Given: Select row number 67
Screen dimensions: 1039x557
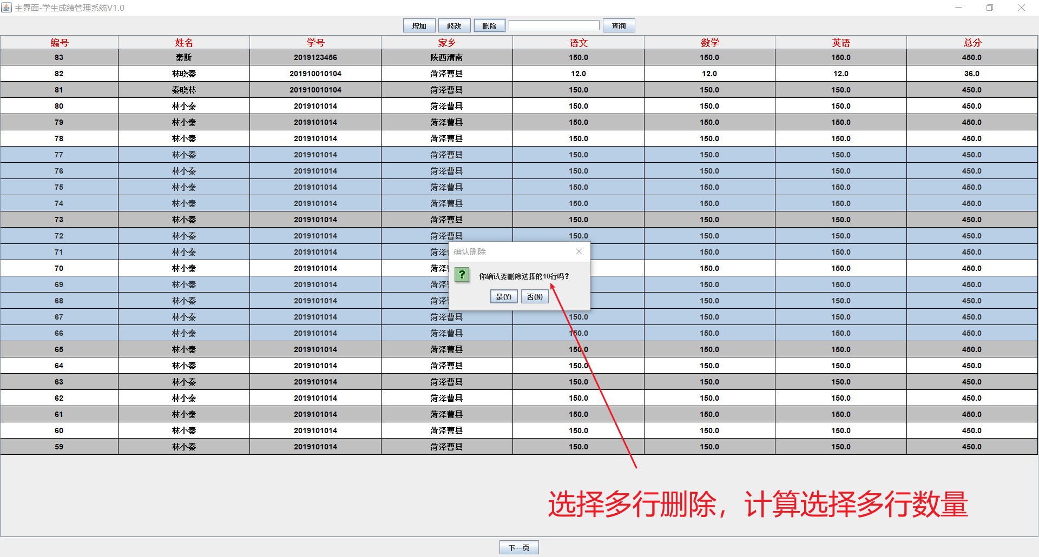Looking at the screenshot, I should pyautogui.click(x=59, y=317).
